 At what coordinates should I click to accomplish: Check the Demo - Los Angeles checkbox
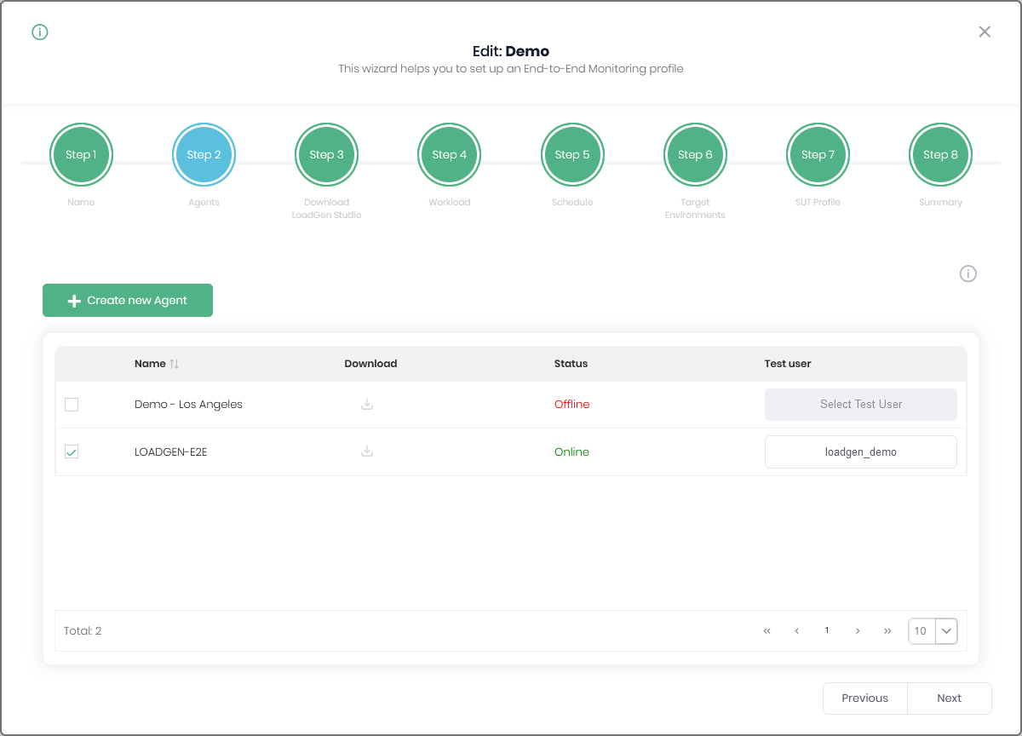[72, 405]
